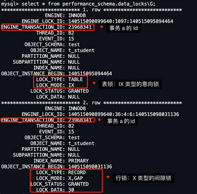Image resolution: width=197 pixels, height=194 pixels.
Task: Click the 2. row separator line
Action: coord(91,103)
